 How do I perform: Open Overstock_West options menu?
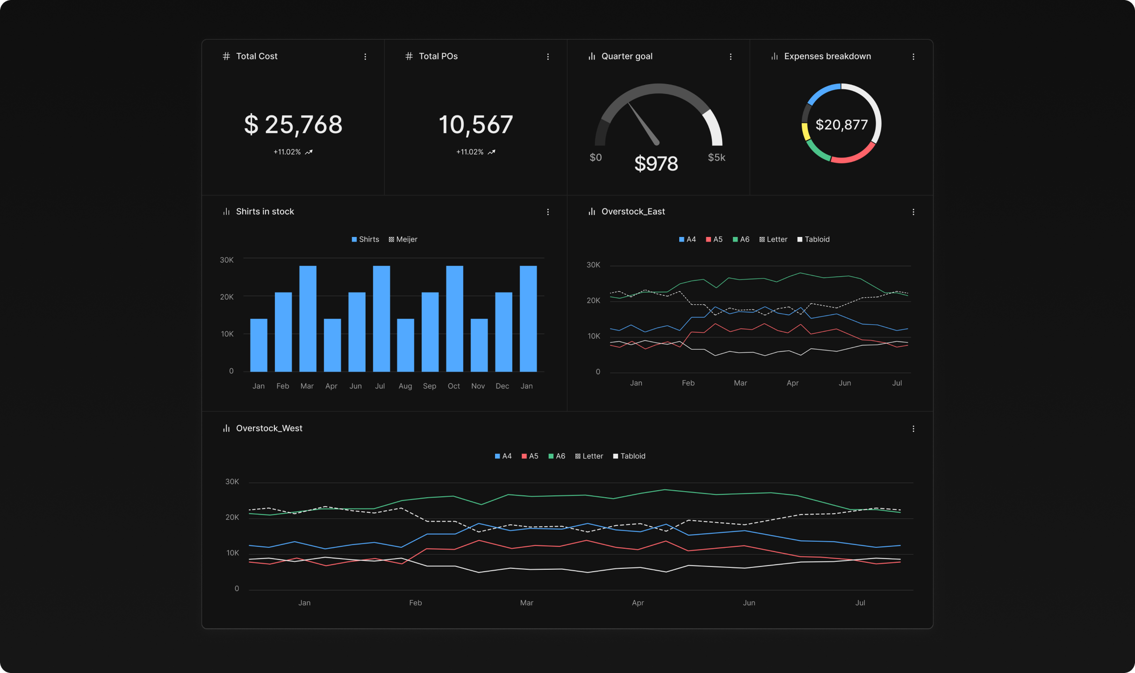click(x=913, y=429)
